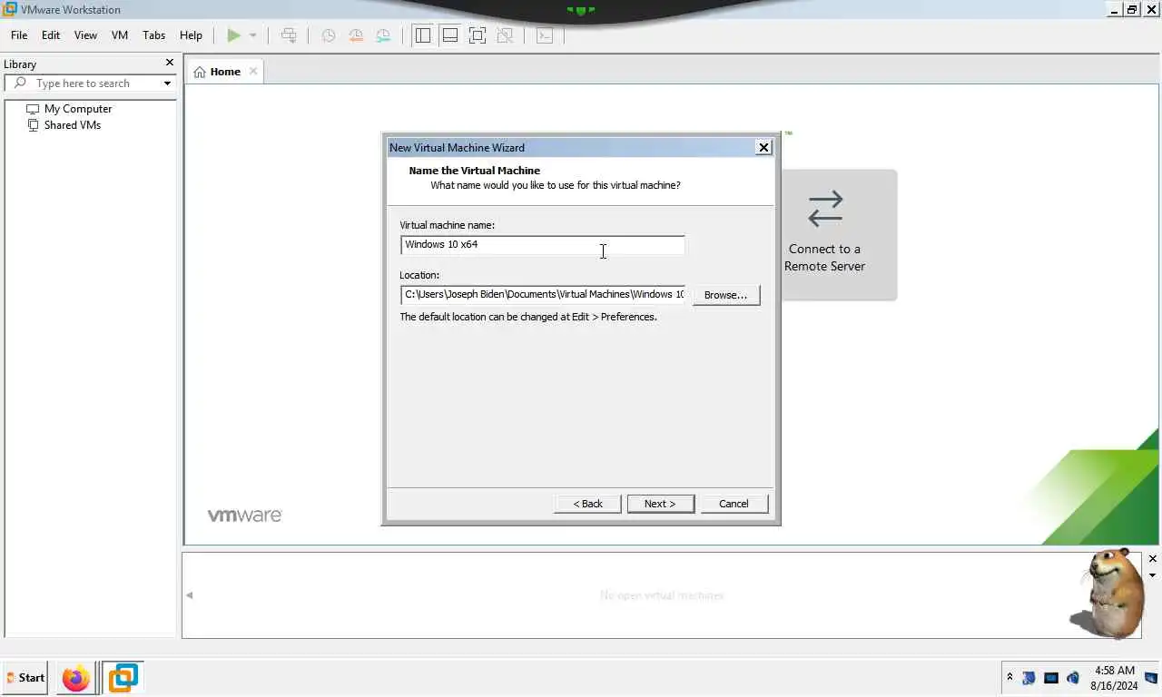Select Shared VMs in Library

[73, 125]
